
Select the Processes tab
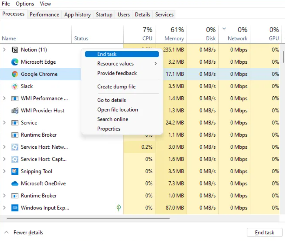[14, 14]
